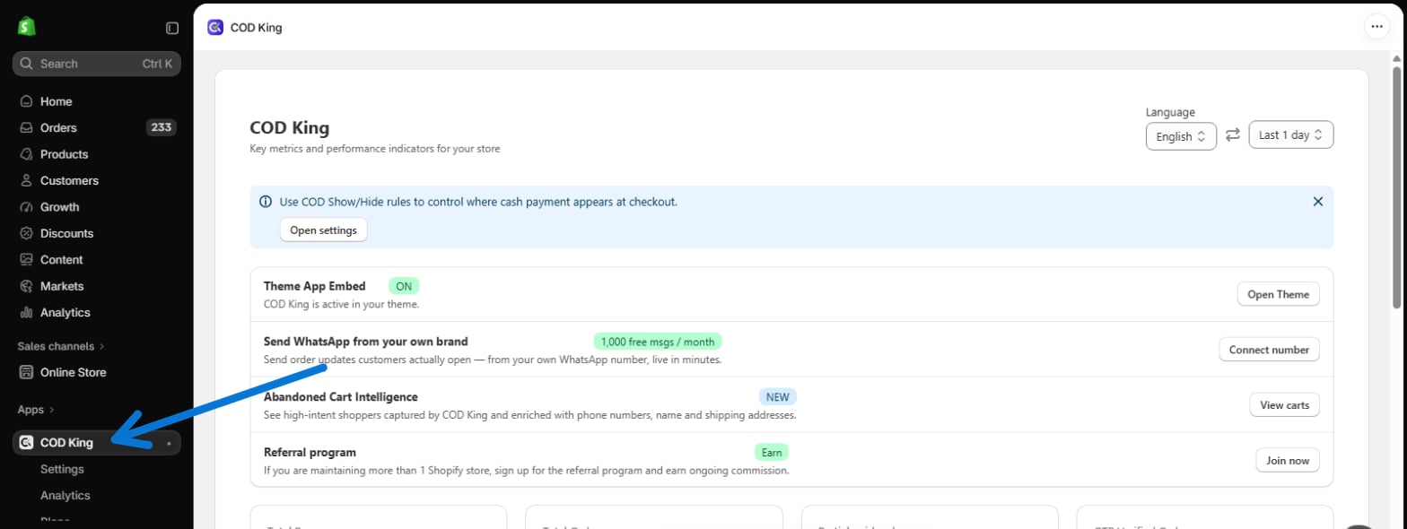The height and width of the screenshot is (529, 1407).
Task: Click the COD King sidebar app icon
Action: click(x=26, y=442)
